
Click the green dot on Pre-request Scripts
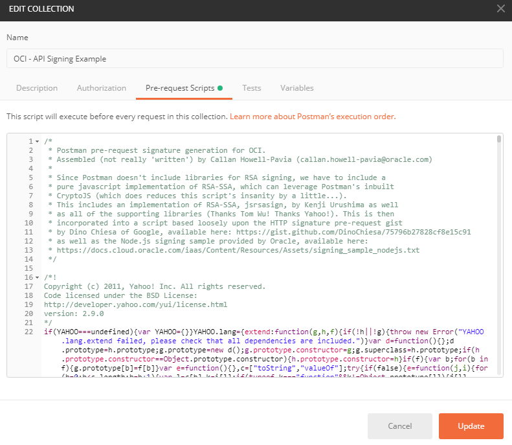click(x=220, y=88)
